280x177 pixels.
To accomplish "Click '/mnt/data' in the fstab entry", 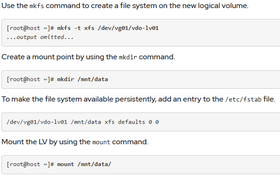I will coord(86,122).
